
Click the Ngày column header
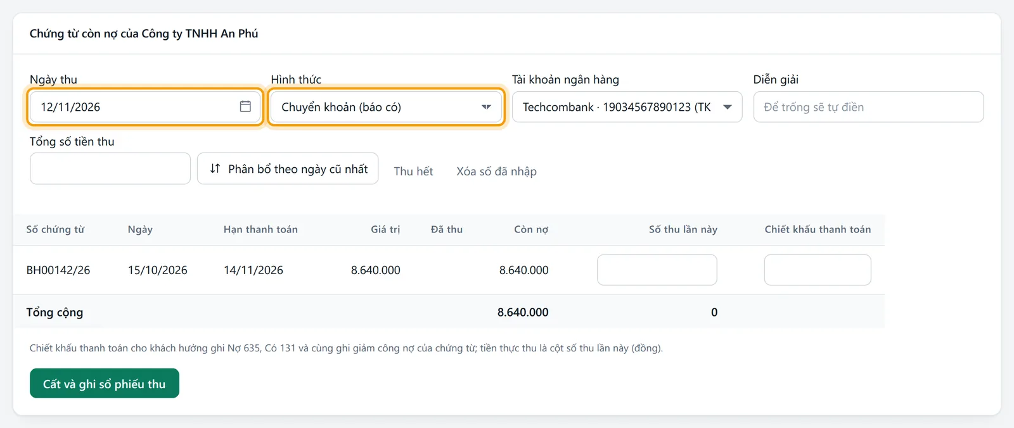click(x=140, y=229)
